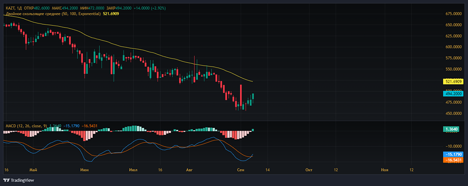This screenshot has width=468, height=186.
Task: Click the Окт label on time axis
Action: coord(309,170)
